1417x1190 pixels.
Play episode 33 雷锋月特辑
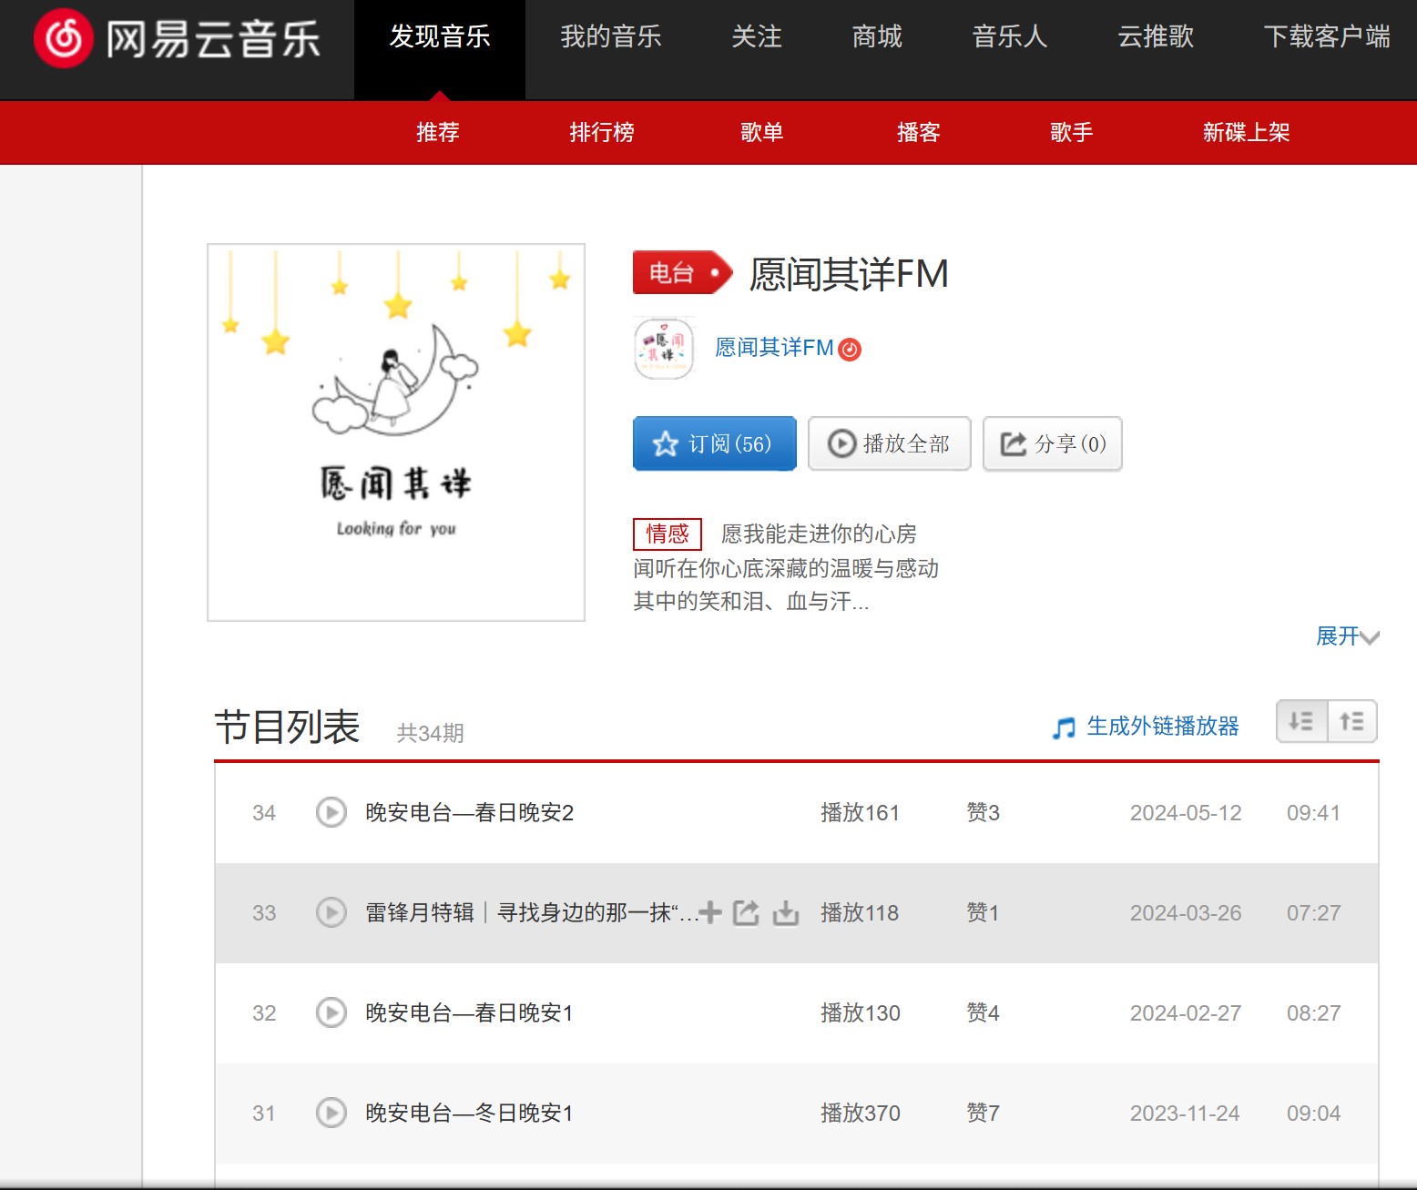click(x=331, y=912)
